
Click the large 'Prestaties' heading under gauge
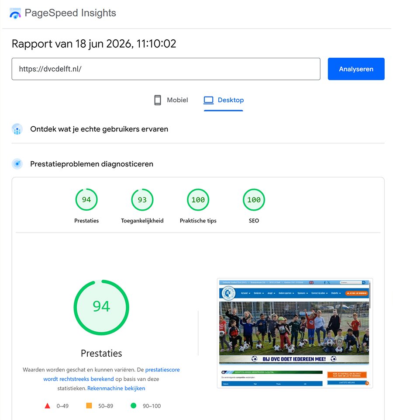101,353
